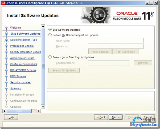160x129 pixels.
Task: Open the Administrator Details step link
Action: pyautogui.click(x=22, y=58)
